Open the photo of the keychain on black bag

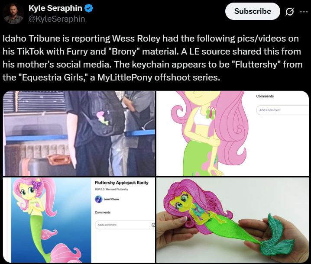[79, 133]
